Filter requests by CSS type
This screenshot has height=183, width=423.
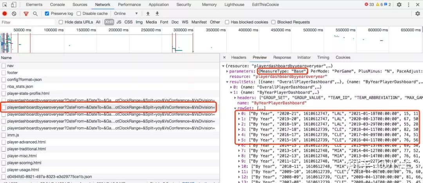[128, 22]
